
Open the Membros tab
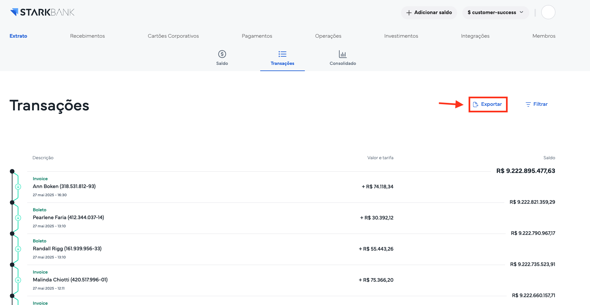click(544, 36)
